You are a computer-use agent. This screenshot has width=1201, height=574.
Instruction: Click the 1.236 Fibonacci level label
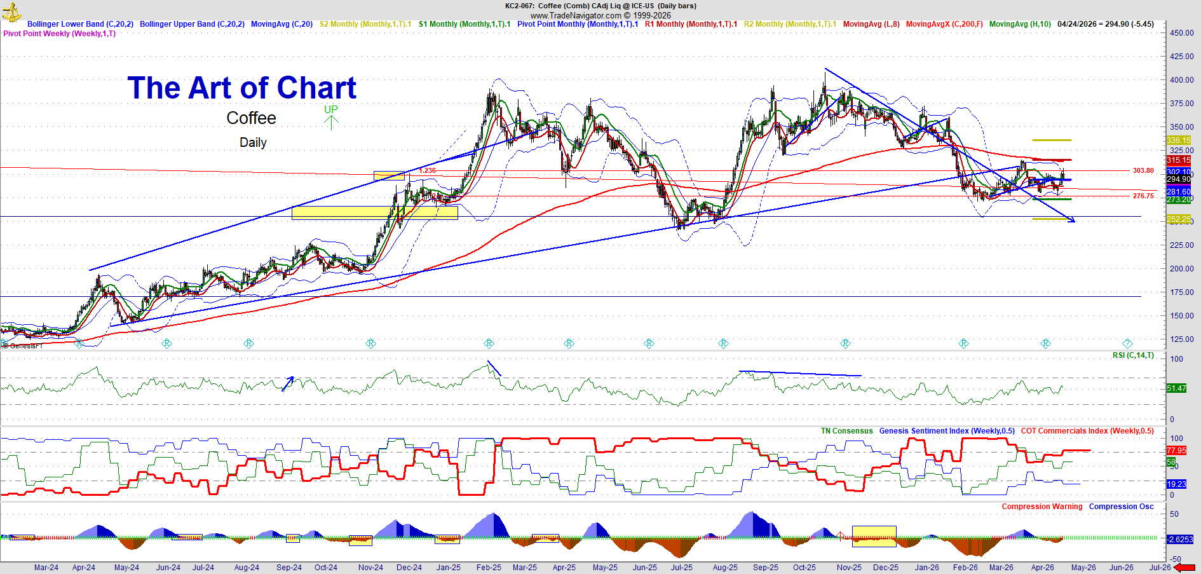point(427,170)
